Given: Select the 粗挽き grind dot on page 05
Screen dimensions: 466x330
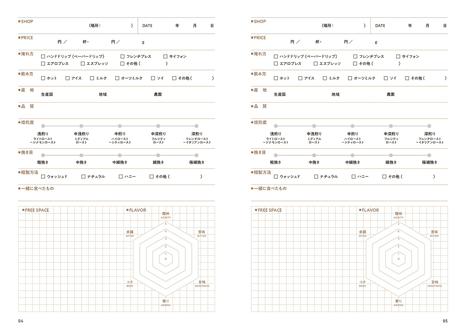Looking at the screenshot, I should point(276,155).
